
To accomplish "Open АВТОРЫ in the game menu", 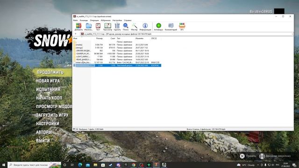I will (43, 132).
